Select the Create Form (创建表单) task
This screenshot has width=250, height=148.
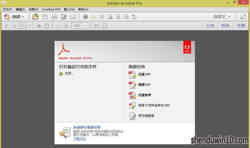(x=140, y=95)
